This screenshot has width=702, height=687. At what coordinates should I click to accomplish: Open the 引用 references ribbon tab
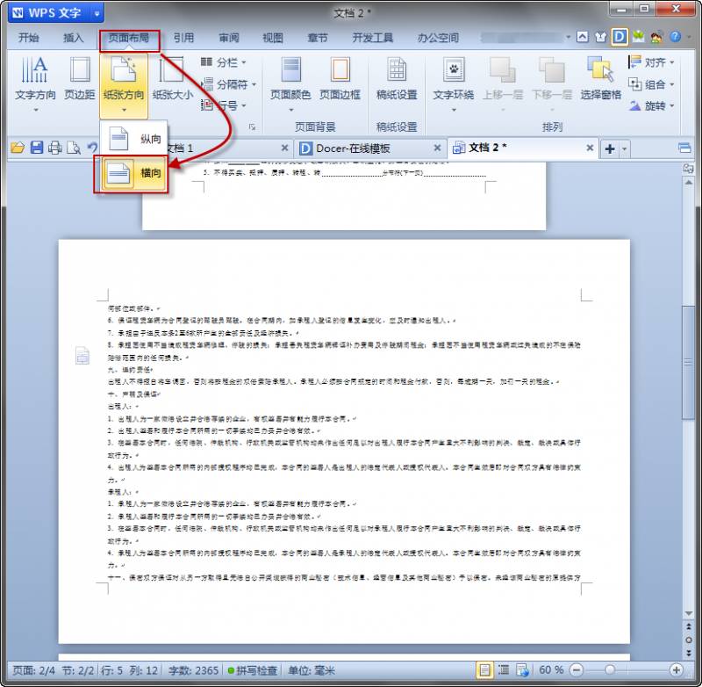point(183,38)
